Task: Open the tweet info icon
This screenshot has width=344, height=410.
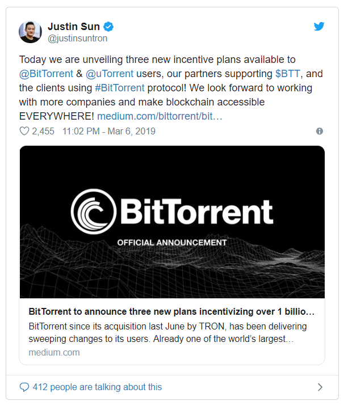Action: 319,131
